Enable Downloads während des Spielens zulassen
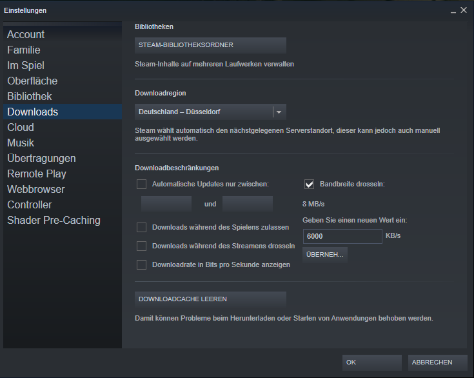 pyautogui.click(x=141, y=228)
